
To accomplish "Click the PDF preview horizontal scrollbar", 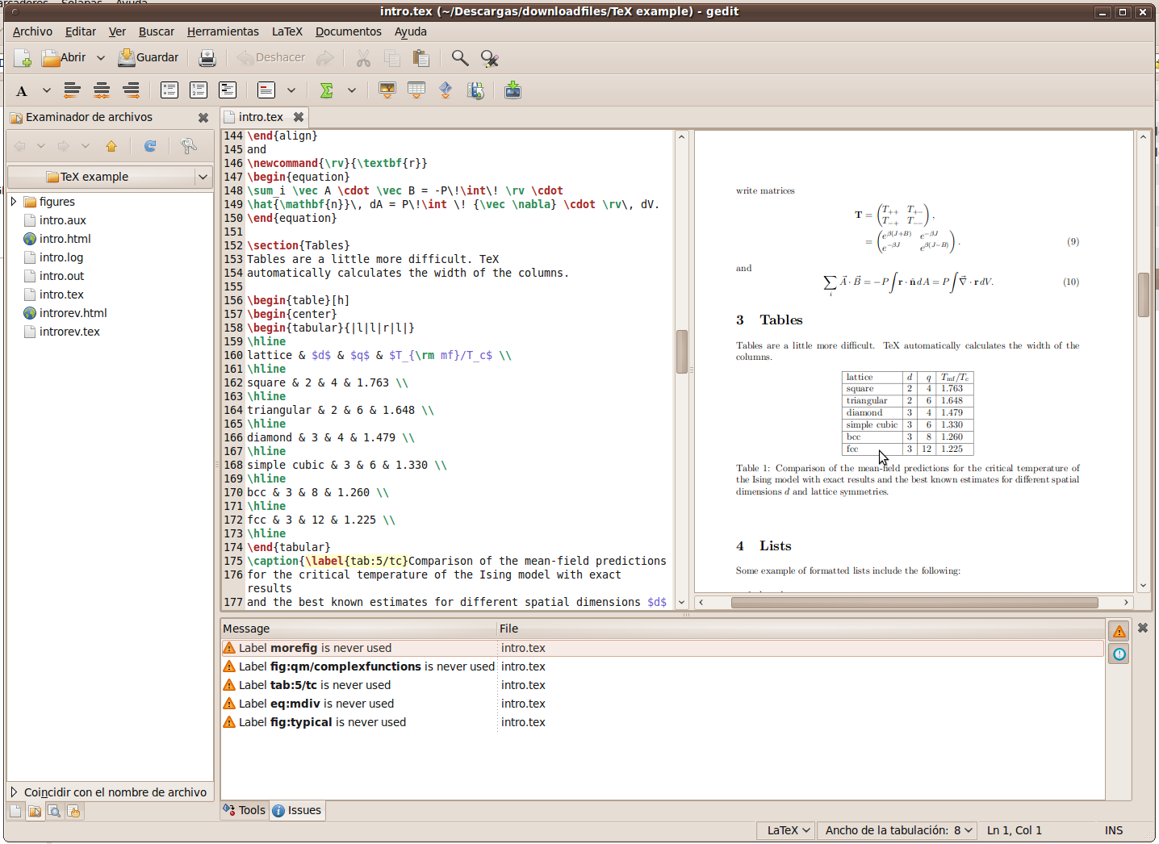I will tap(914, 603).
